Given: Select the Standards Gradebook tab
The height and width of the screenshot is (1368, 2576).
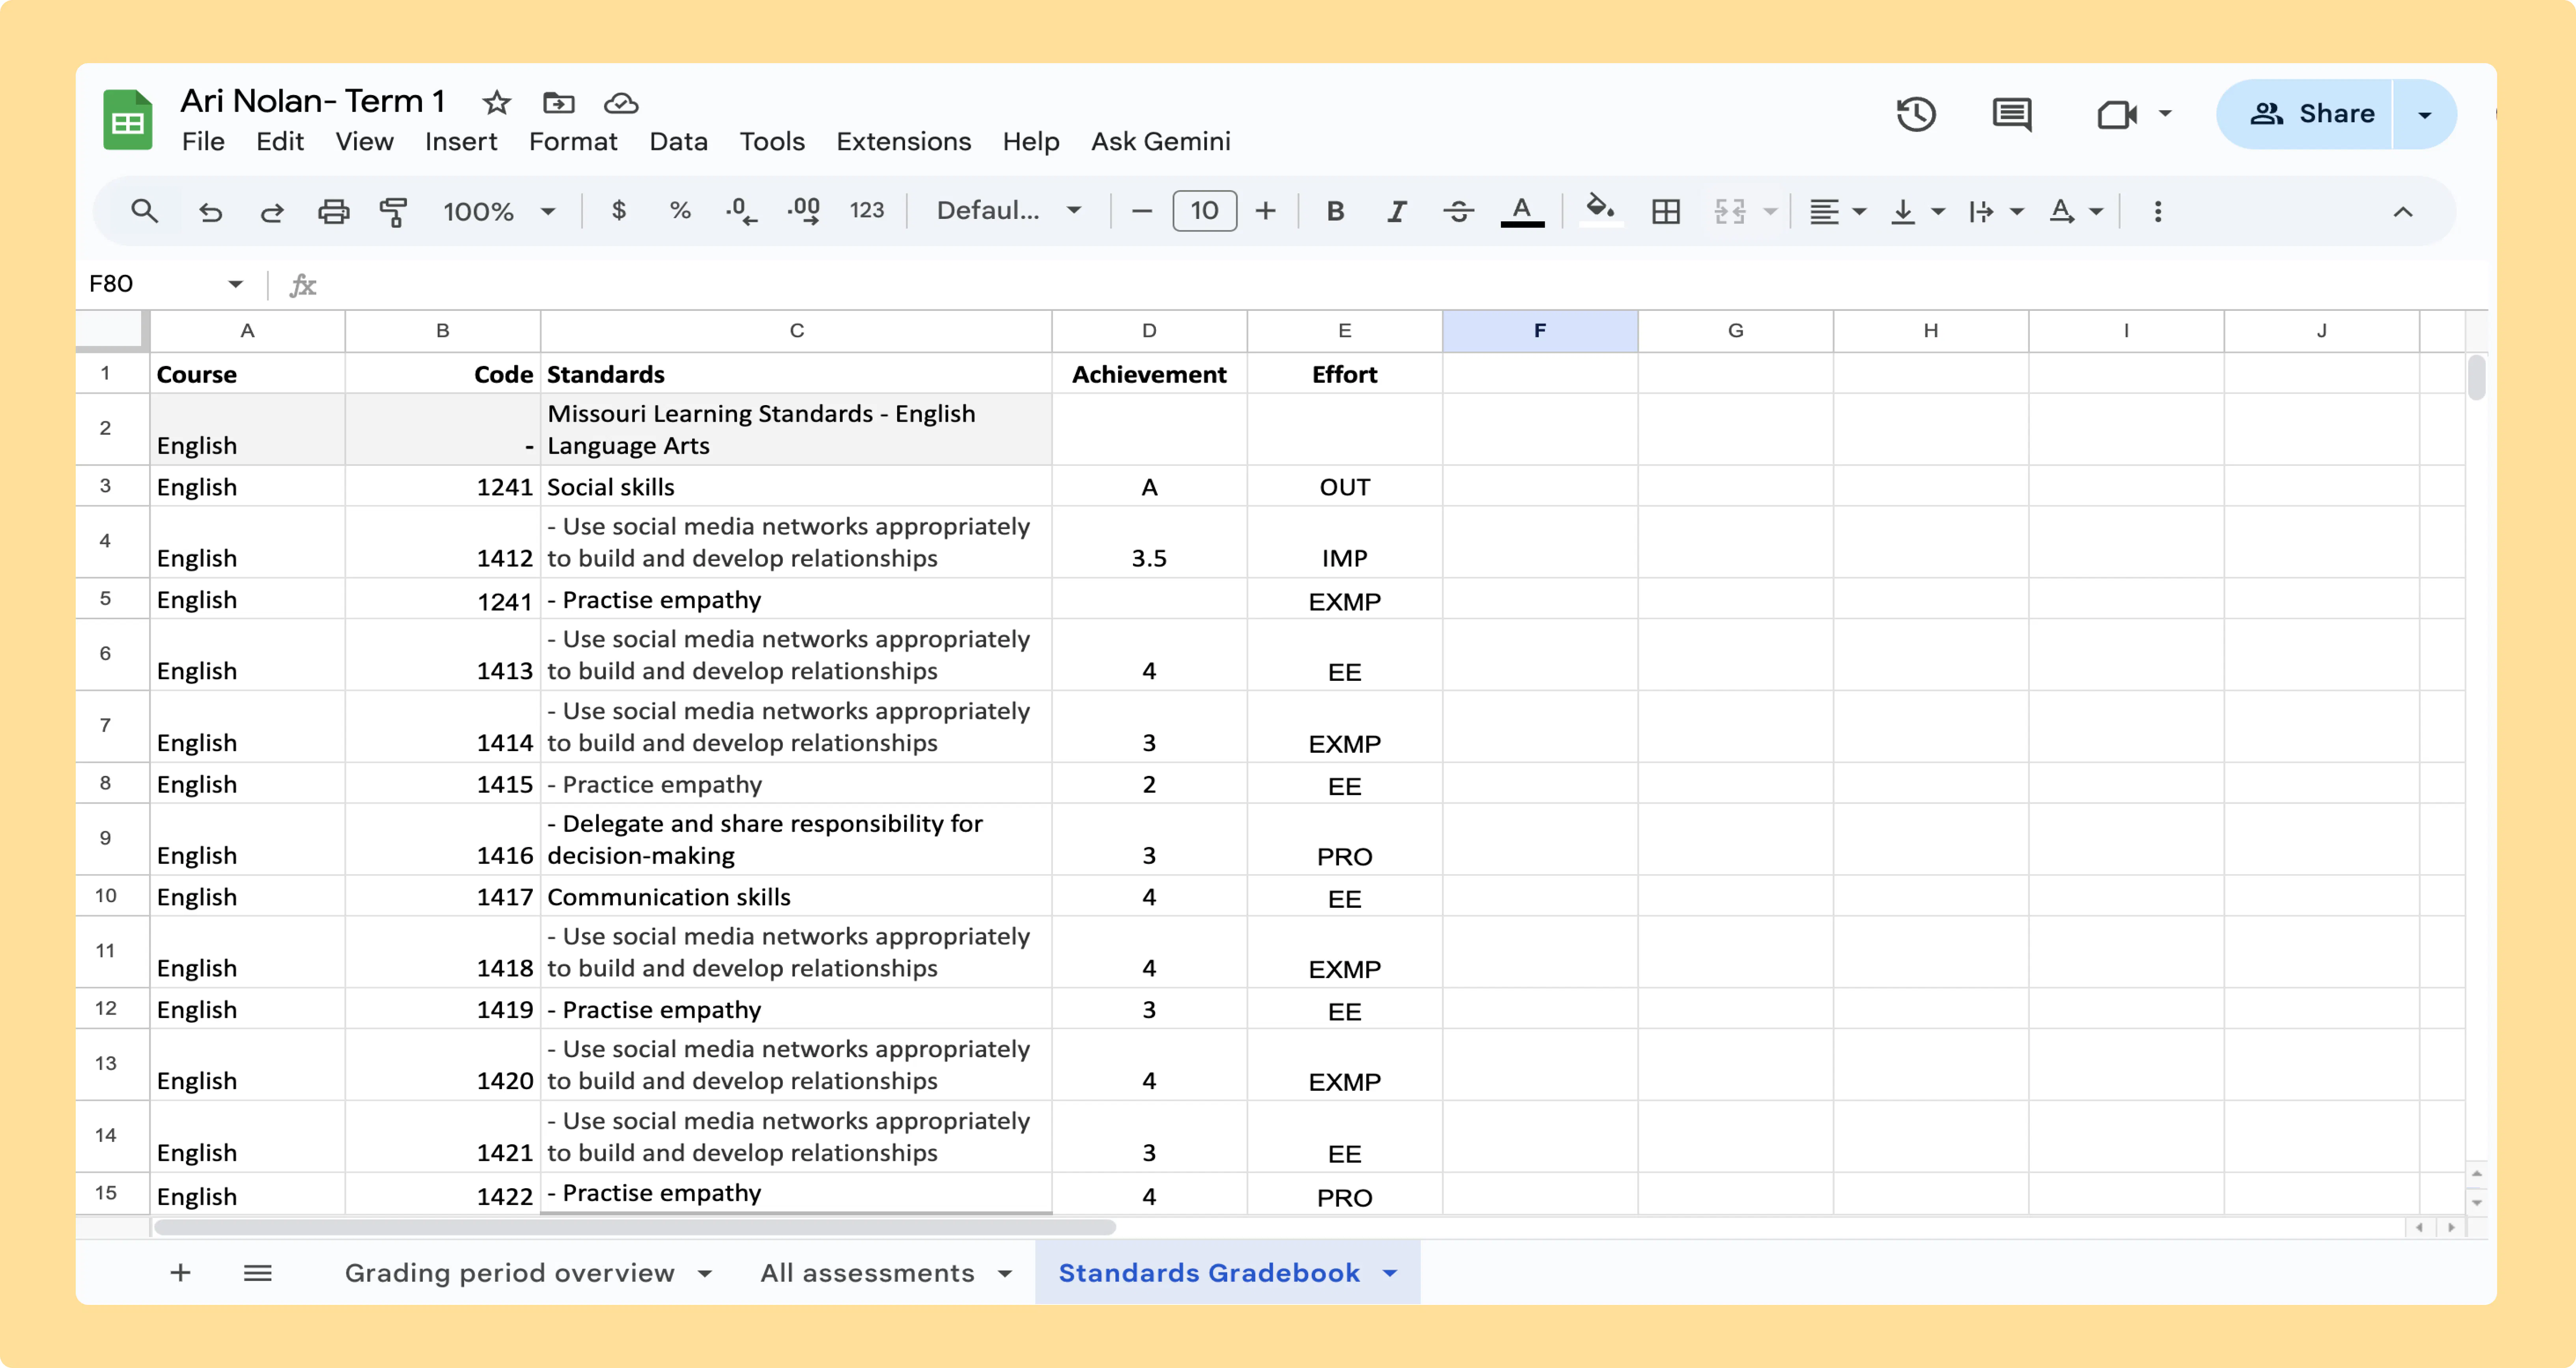Looking at the screenshot, I should point(1209,1272).
